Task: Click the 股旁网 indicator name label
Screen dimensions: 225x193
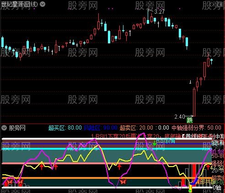Action: [x=17, y=128]
